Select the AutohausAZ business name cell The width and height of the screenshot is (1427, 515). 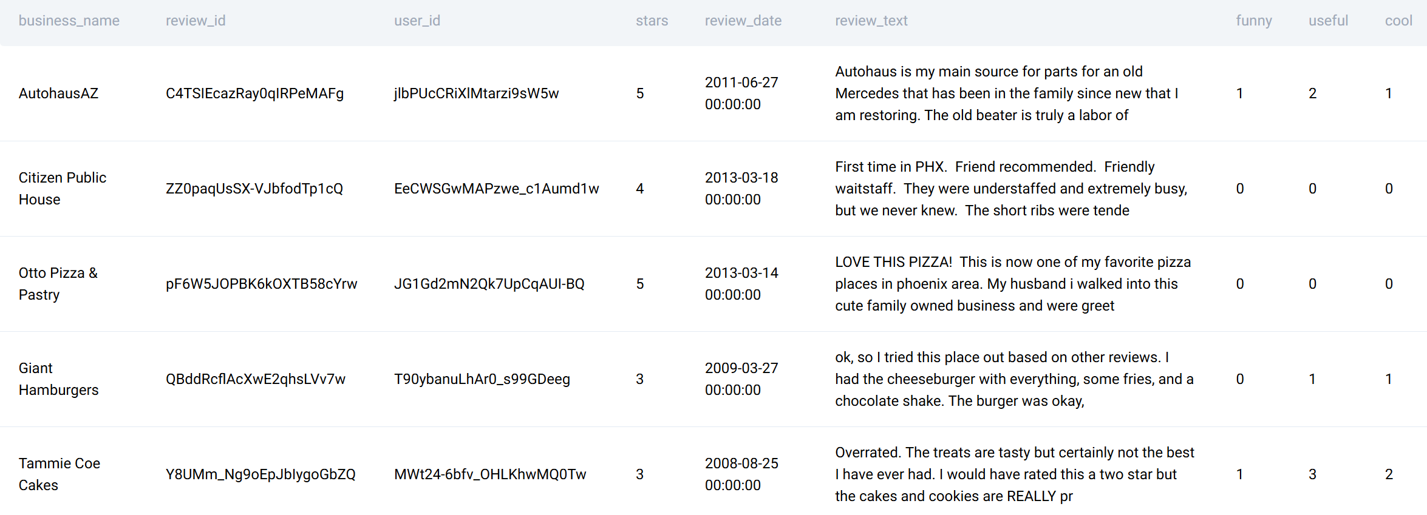point(58,93)
